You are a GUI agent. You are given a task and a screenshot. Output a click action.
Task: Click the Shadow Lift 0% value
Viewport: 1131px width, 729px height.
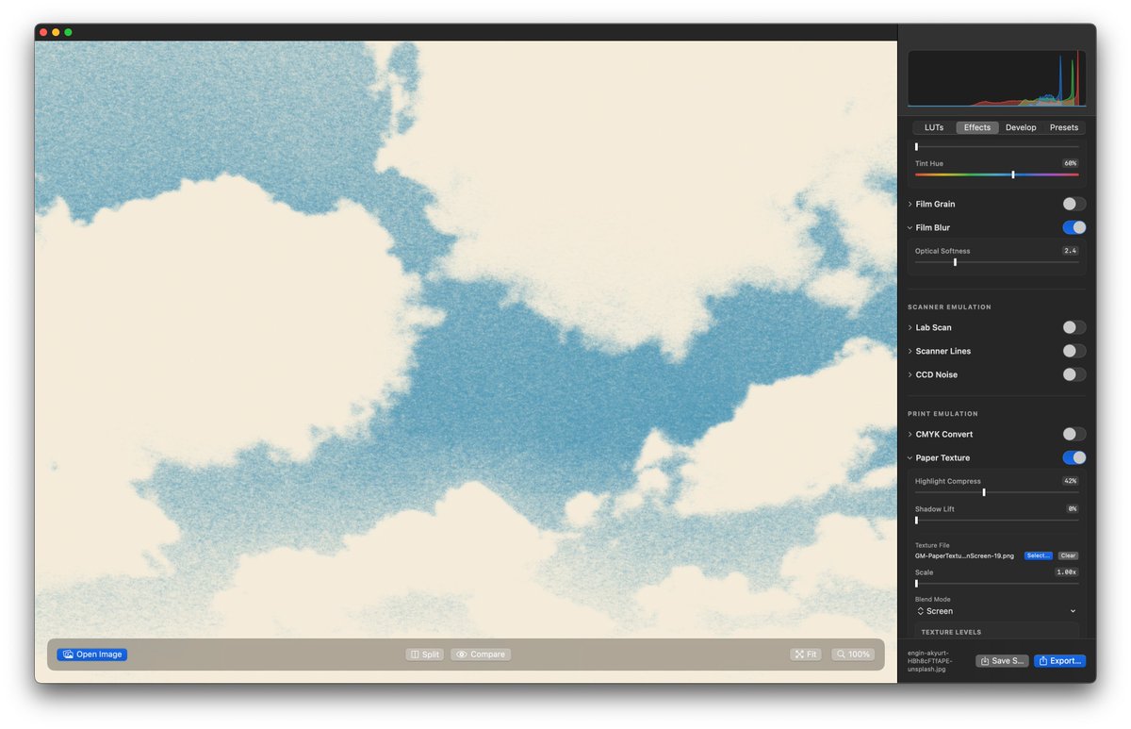coord(1073,508)
